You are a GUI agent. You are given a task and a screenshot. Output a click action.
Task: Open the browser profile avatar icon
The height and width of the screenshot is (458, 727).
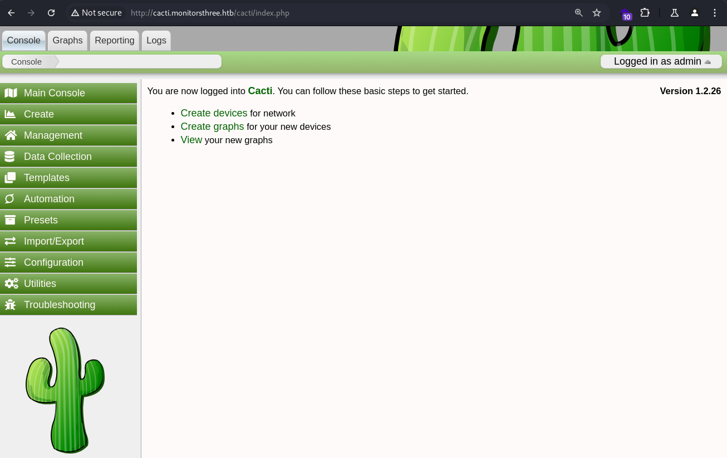pos(695,13)
